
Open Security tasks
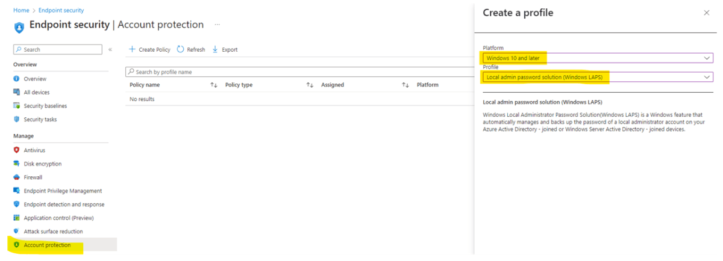click(x=40, y=119)
